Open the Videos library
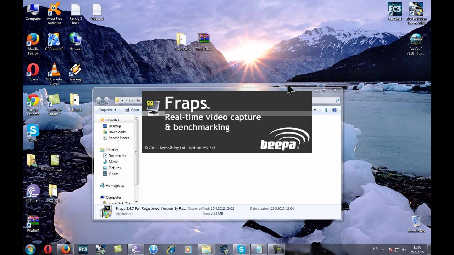454x255 pixels. click(111, 174)
